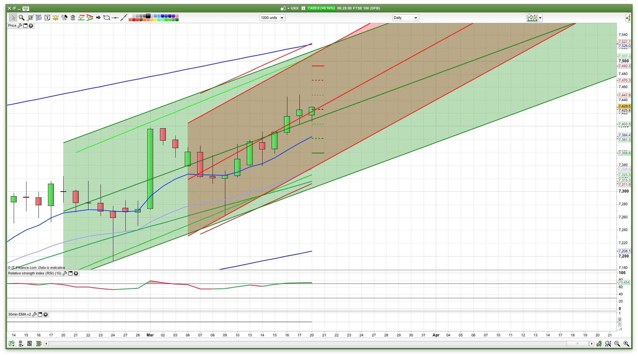Select the arrow drawing tool

pyautogui.click(x=98, y=18)
